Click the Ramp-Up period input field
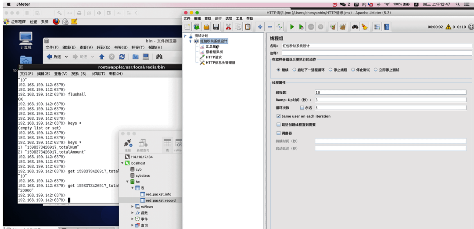The height and width of the screenshot is (229, 474). (390, 100)
